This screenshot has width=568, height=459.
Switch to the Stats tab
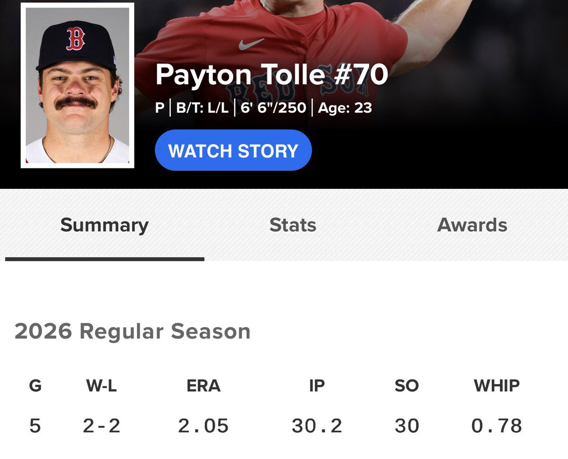(x=293, y=225)
